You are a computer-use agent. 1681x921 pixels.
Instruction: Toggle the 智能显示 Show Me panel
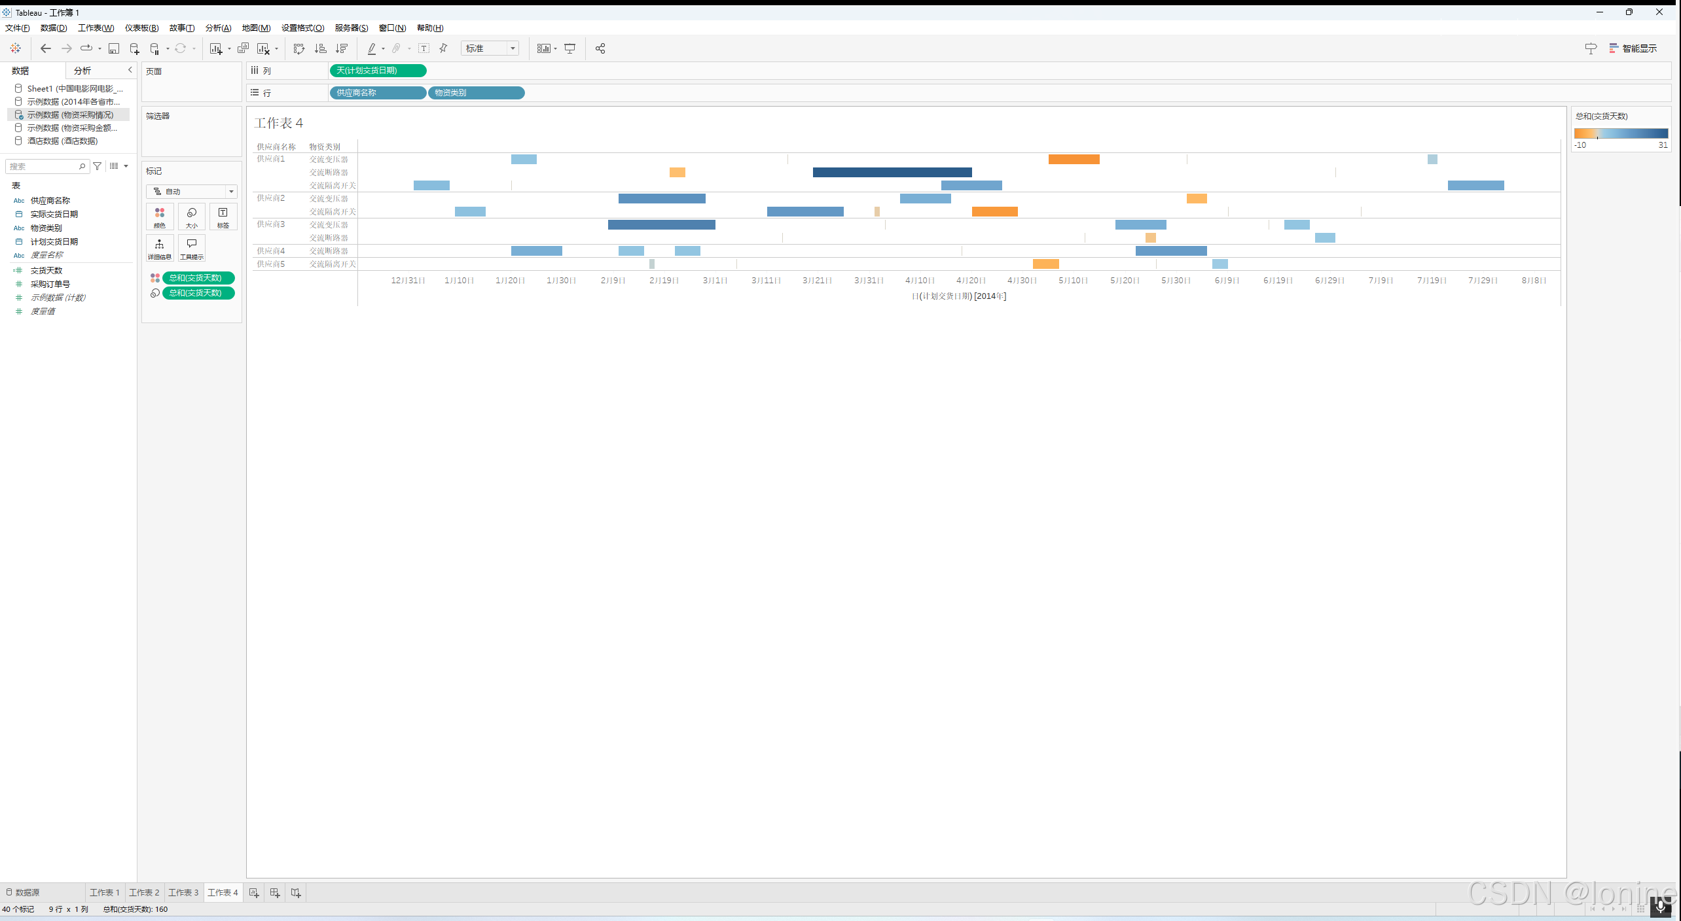point(1633,48)
